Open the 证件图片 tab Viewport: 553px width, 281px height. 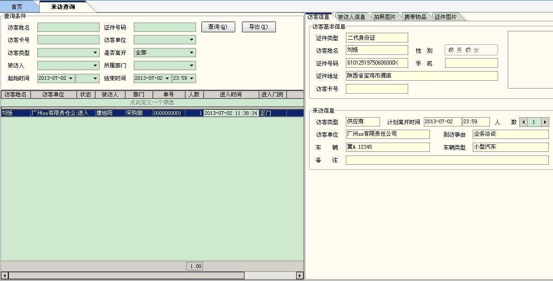(445, 17)
